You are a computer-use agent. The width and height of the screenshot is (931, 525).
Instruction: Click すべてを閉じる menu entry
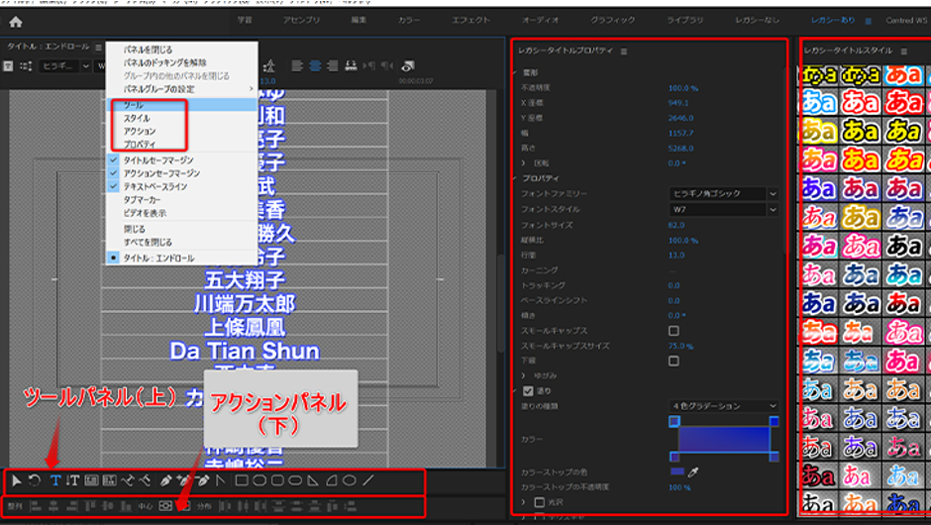pyautogui.click(x=181, y=243)
